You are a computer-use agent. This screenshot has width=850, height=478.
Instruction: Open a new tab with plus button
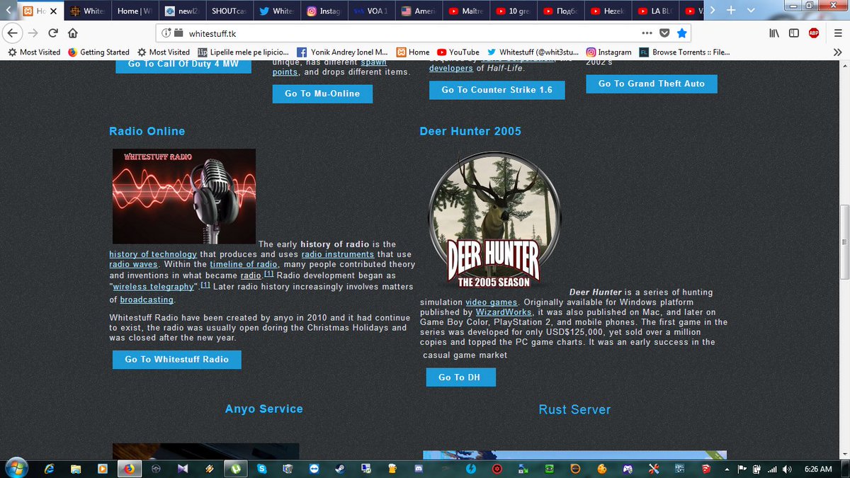pos(731,11)
